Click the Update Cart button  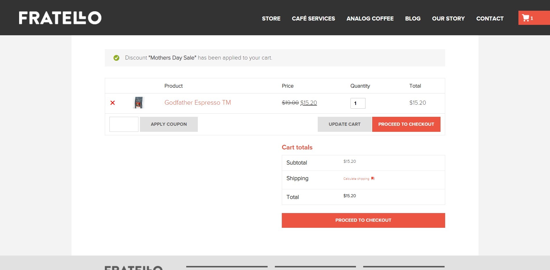click(x=345, y=124)
